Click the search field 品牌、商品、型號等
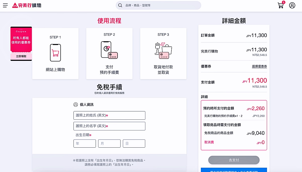 pyautogui.click(x=158, y=5)
